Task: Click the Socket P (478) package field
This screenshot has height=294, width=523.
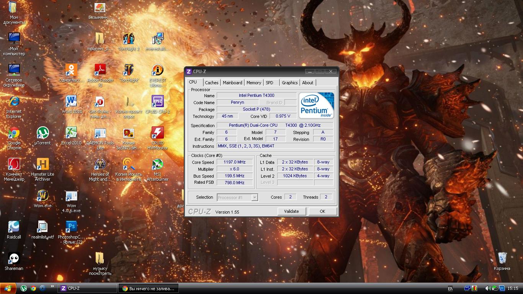Action: pos(257,109)
